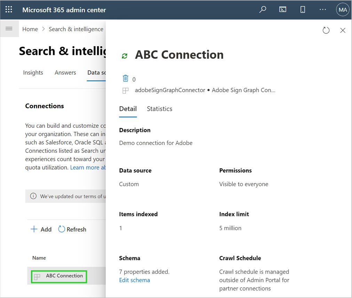Open the more options ellipsis in header

(323, 10)
